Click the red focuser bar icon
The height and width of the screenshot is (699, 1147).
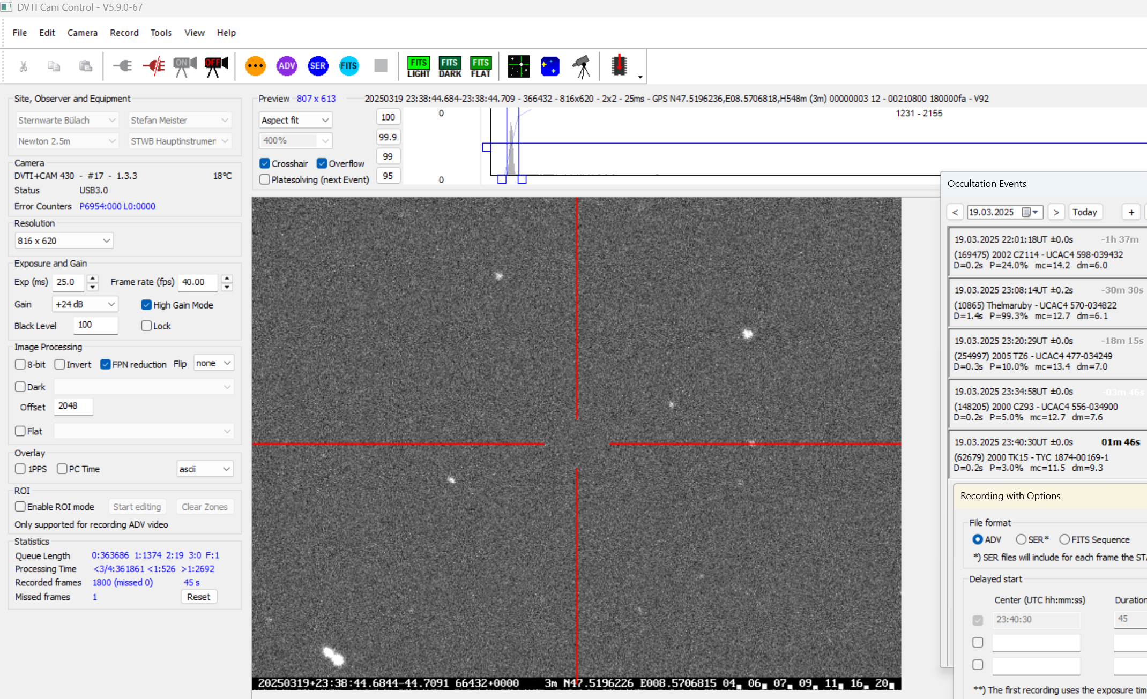(x=619, y=65)
